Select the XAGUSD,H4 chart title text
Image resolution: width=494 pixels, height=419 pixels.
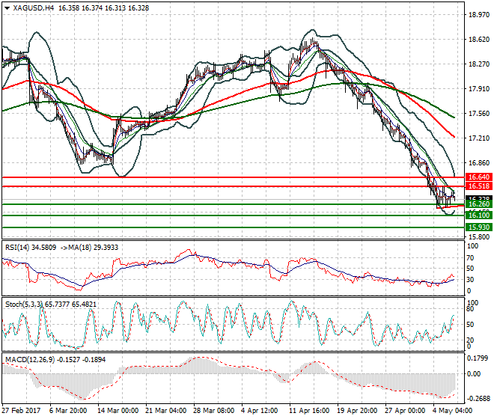click(x=34, y=8)
